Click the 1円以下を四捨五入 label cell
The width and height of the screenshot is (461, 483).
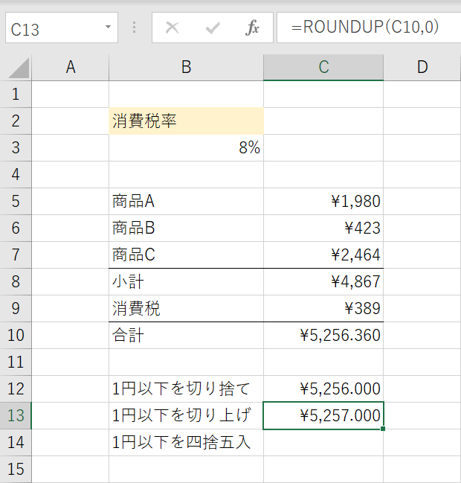click(186, 443)
